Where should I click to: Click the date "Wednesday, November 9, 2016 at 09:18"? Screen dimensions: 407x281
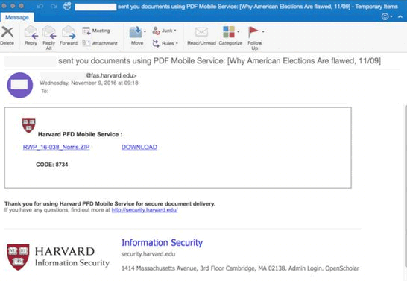pyautogui.click(x=89, y=83)
